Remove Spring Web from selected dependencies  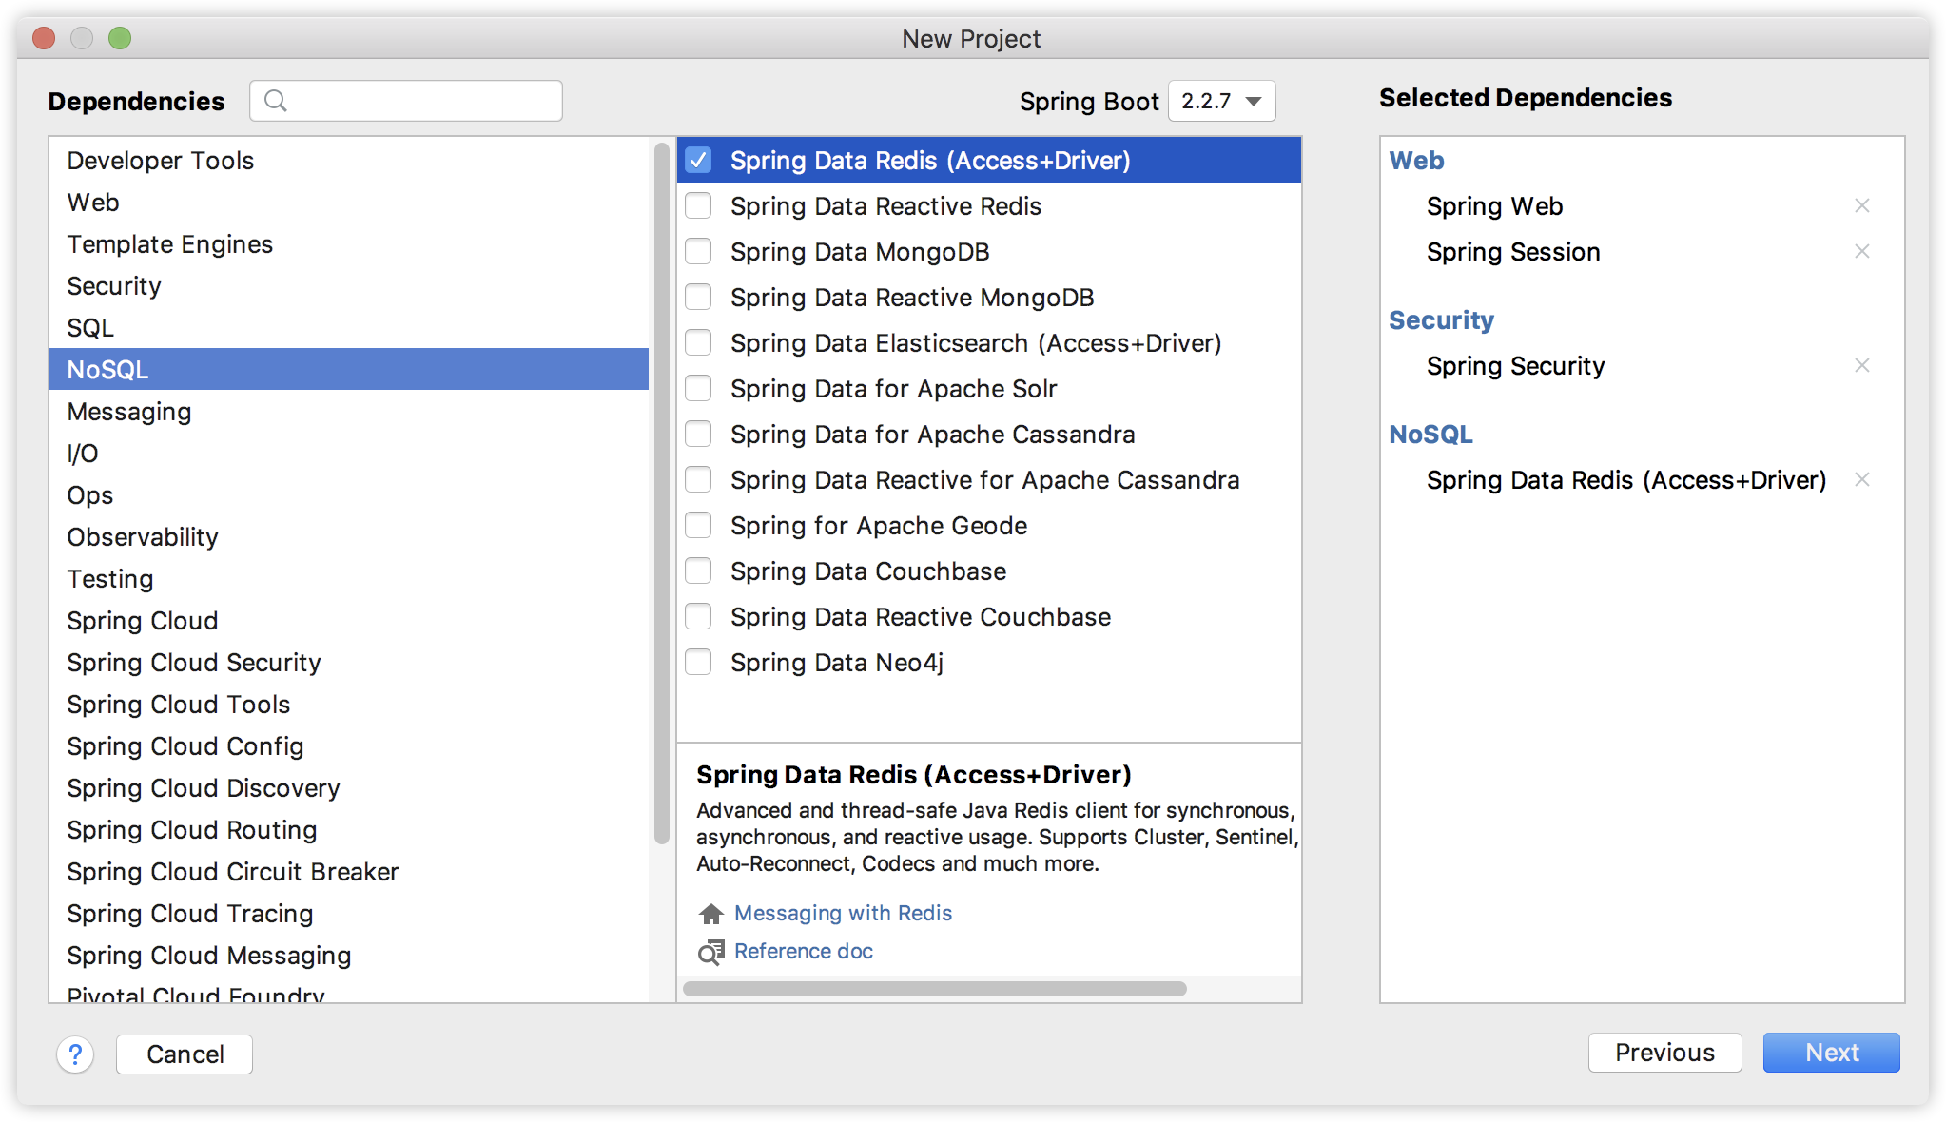[x=1861, y=205]
